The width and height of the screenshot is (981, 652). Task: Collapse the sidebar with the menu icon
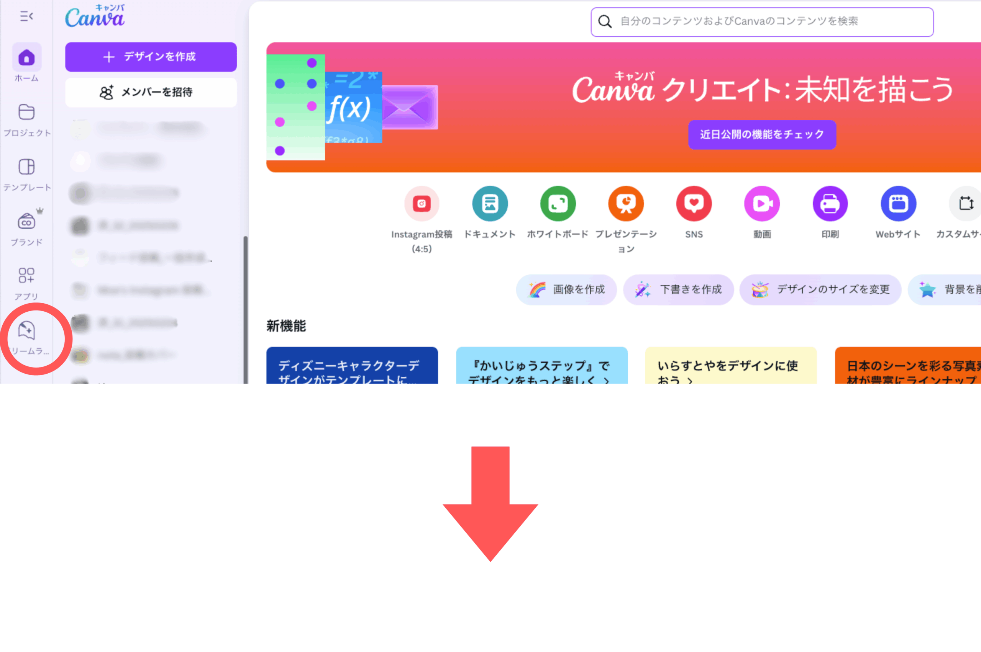point(27,16)
